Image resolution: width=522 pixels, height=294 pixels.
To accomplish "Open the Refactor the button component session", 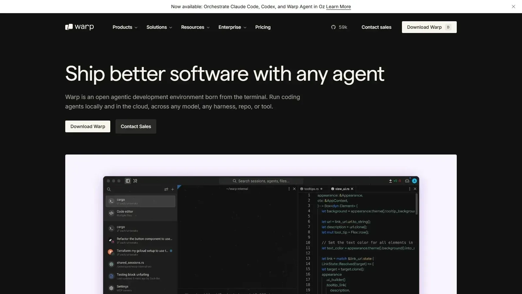I will click(x=140, y=240).
